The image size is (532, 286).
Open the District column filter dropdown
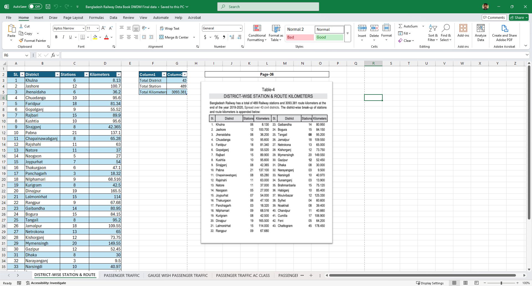[57, 75]
